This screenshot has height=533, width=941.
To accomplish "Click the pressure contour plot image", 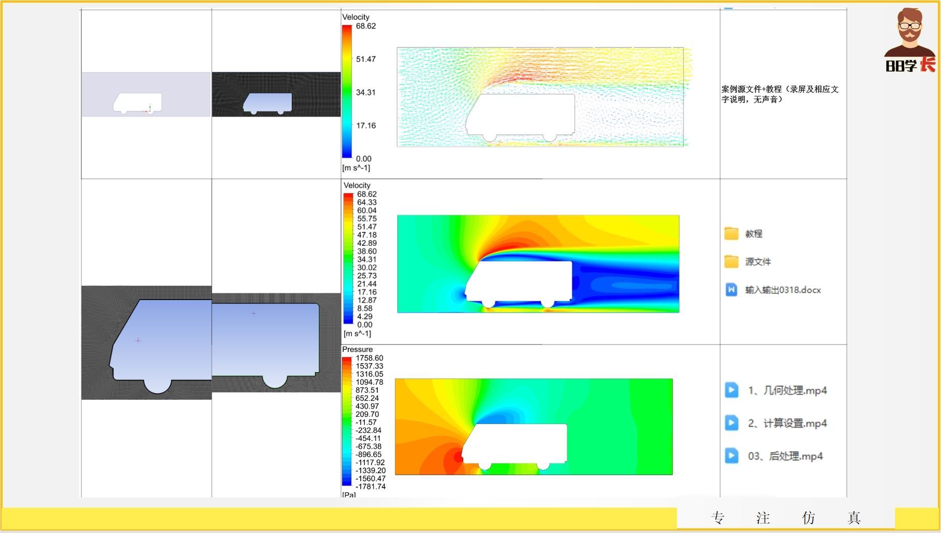I will [534, 427].
